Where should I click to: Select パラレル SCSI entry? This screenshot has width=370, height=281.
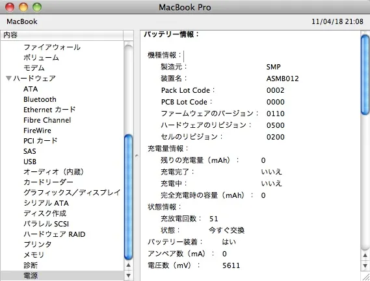(x=46, y=223)
